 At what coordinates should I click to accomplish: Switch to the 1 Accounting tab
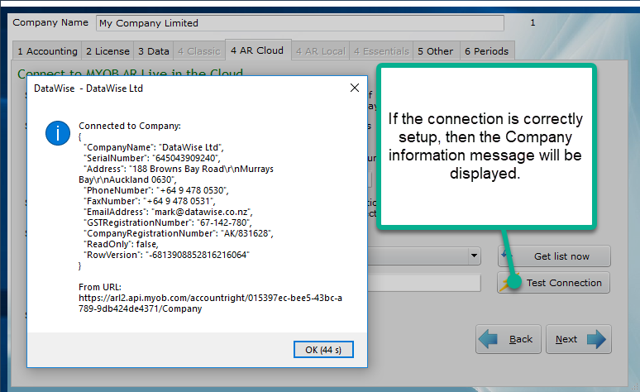47,51
